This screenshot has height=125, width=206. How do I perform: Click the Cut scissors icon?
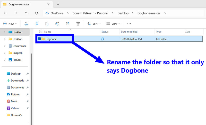[26, 24]
